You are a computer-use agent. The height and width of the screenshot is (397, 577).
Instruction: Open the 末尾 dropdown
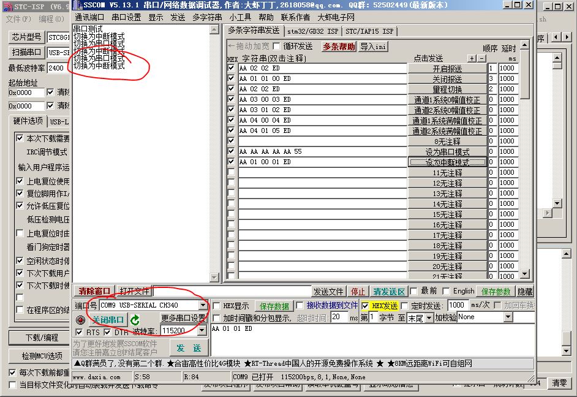point(429,318)
